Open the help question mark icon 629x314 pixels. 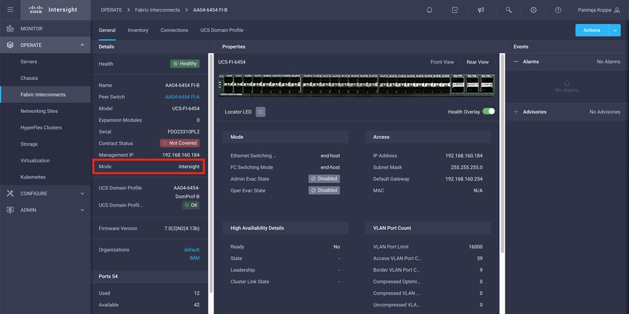point(558,10)
